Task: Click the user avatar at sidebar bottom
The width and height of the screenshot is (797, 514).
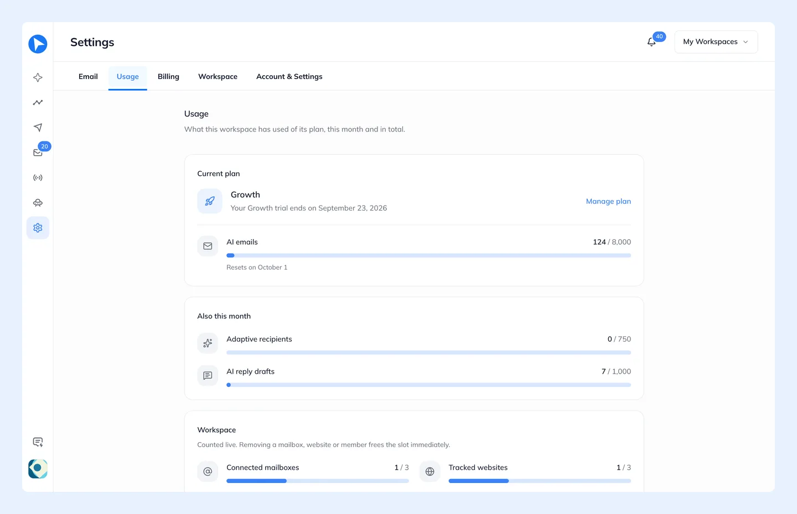Action: [38, 469]
